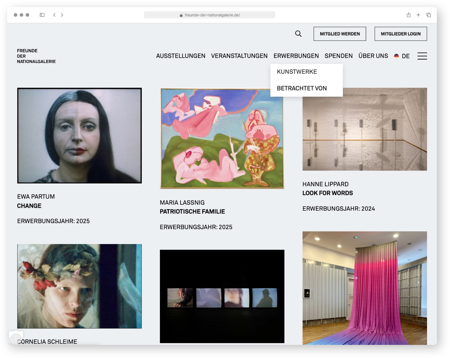
Task: Open the Ewa Partum portrait thumbnail
Action: tap(79, 135)
